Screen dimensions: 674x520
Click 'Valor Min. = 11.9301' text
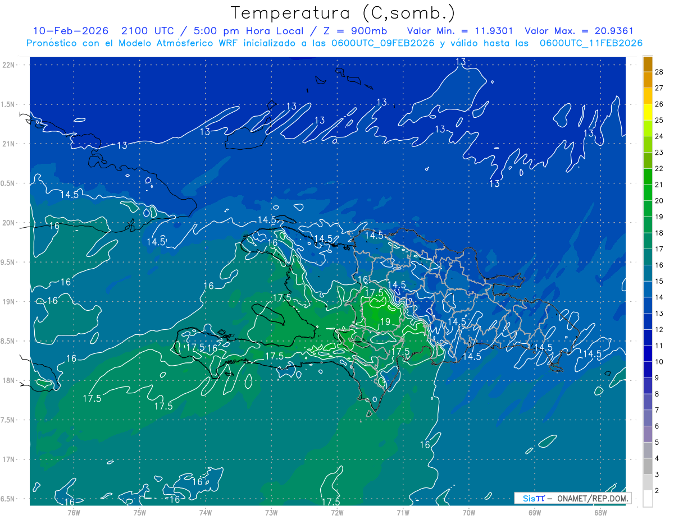coord(459,31)
